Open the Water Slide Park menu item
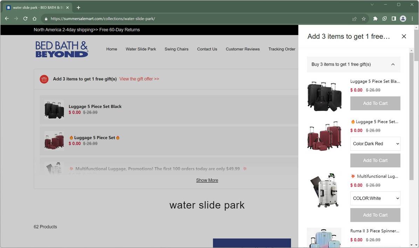 [x=141, y=49]
